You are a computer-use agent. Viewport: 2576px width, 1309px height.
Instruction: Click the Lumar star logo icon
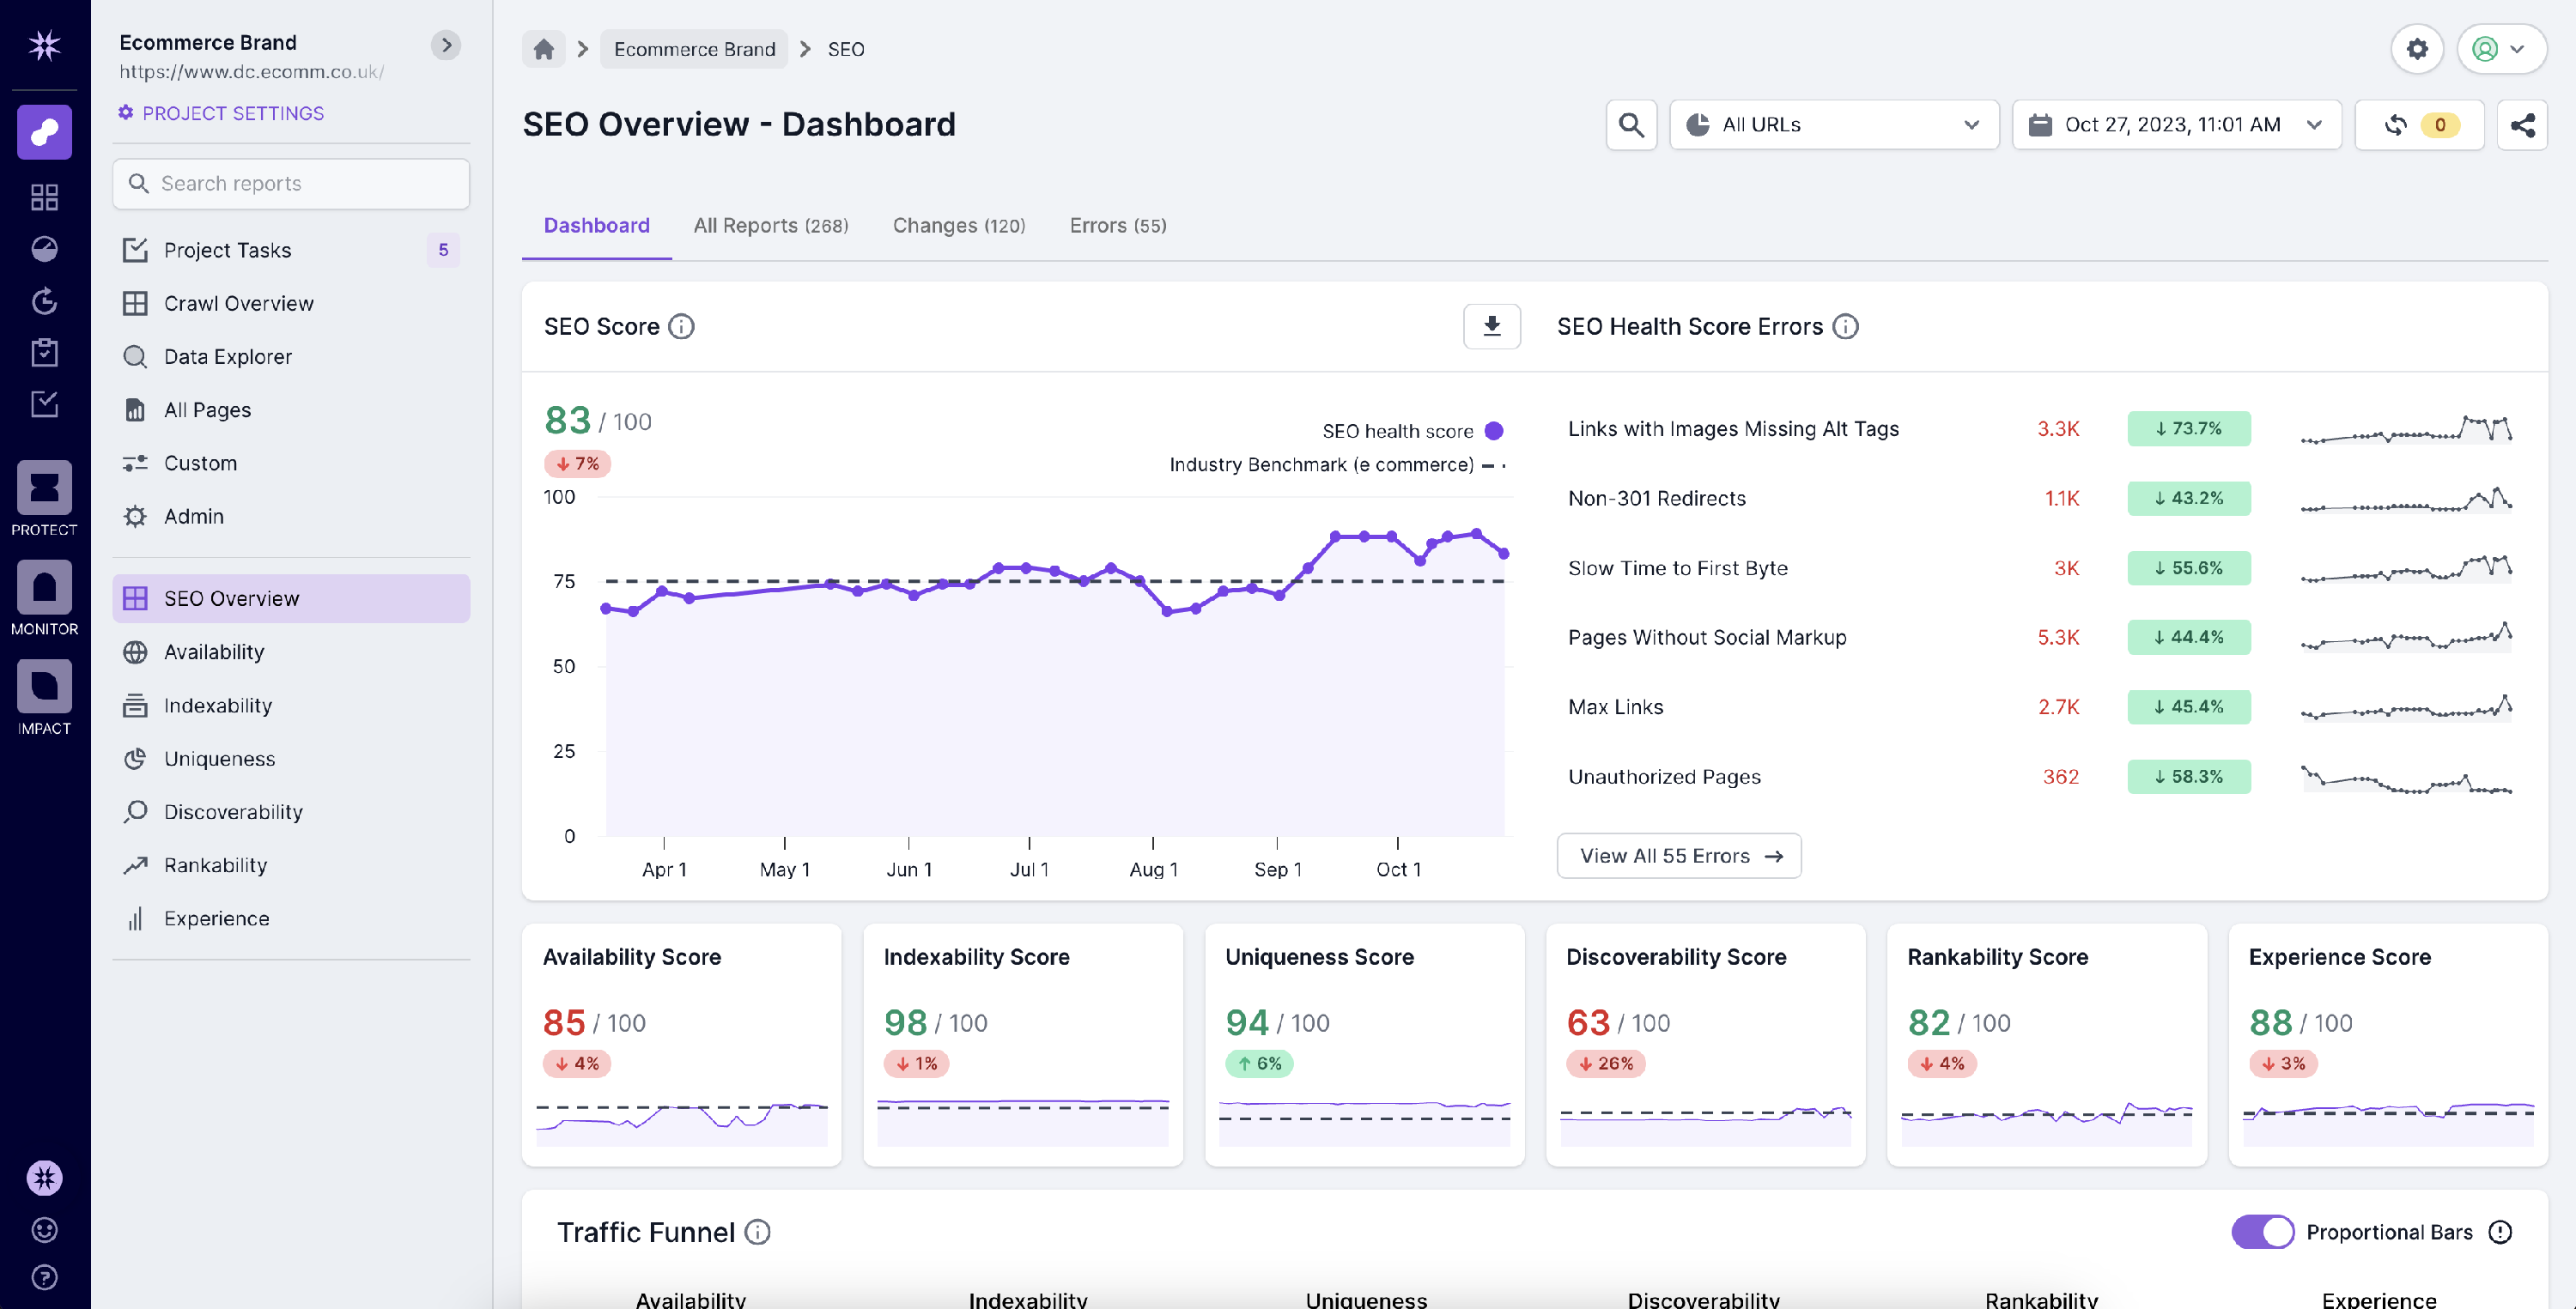44,45
